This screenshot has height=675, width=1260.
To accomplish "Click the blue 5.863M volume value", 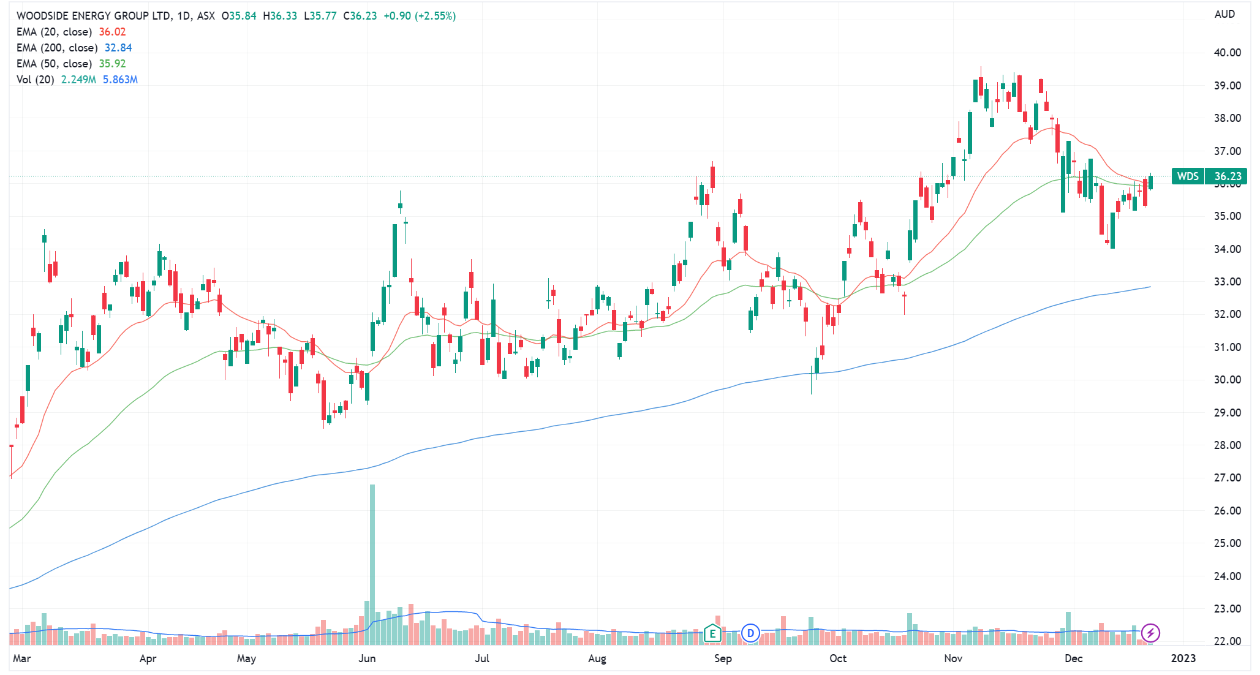I will click(120, 80).
